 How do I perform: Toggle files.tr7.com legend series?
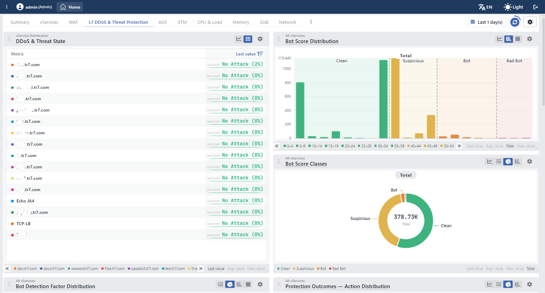pyautogui.click(x=113, y=269)
